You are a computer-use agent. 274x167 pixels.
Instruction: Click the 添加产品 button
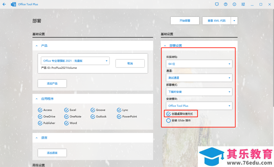52,83
